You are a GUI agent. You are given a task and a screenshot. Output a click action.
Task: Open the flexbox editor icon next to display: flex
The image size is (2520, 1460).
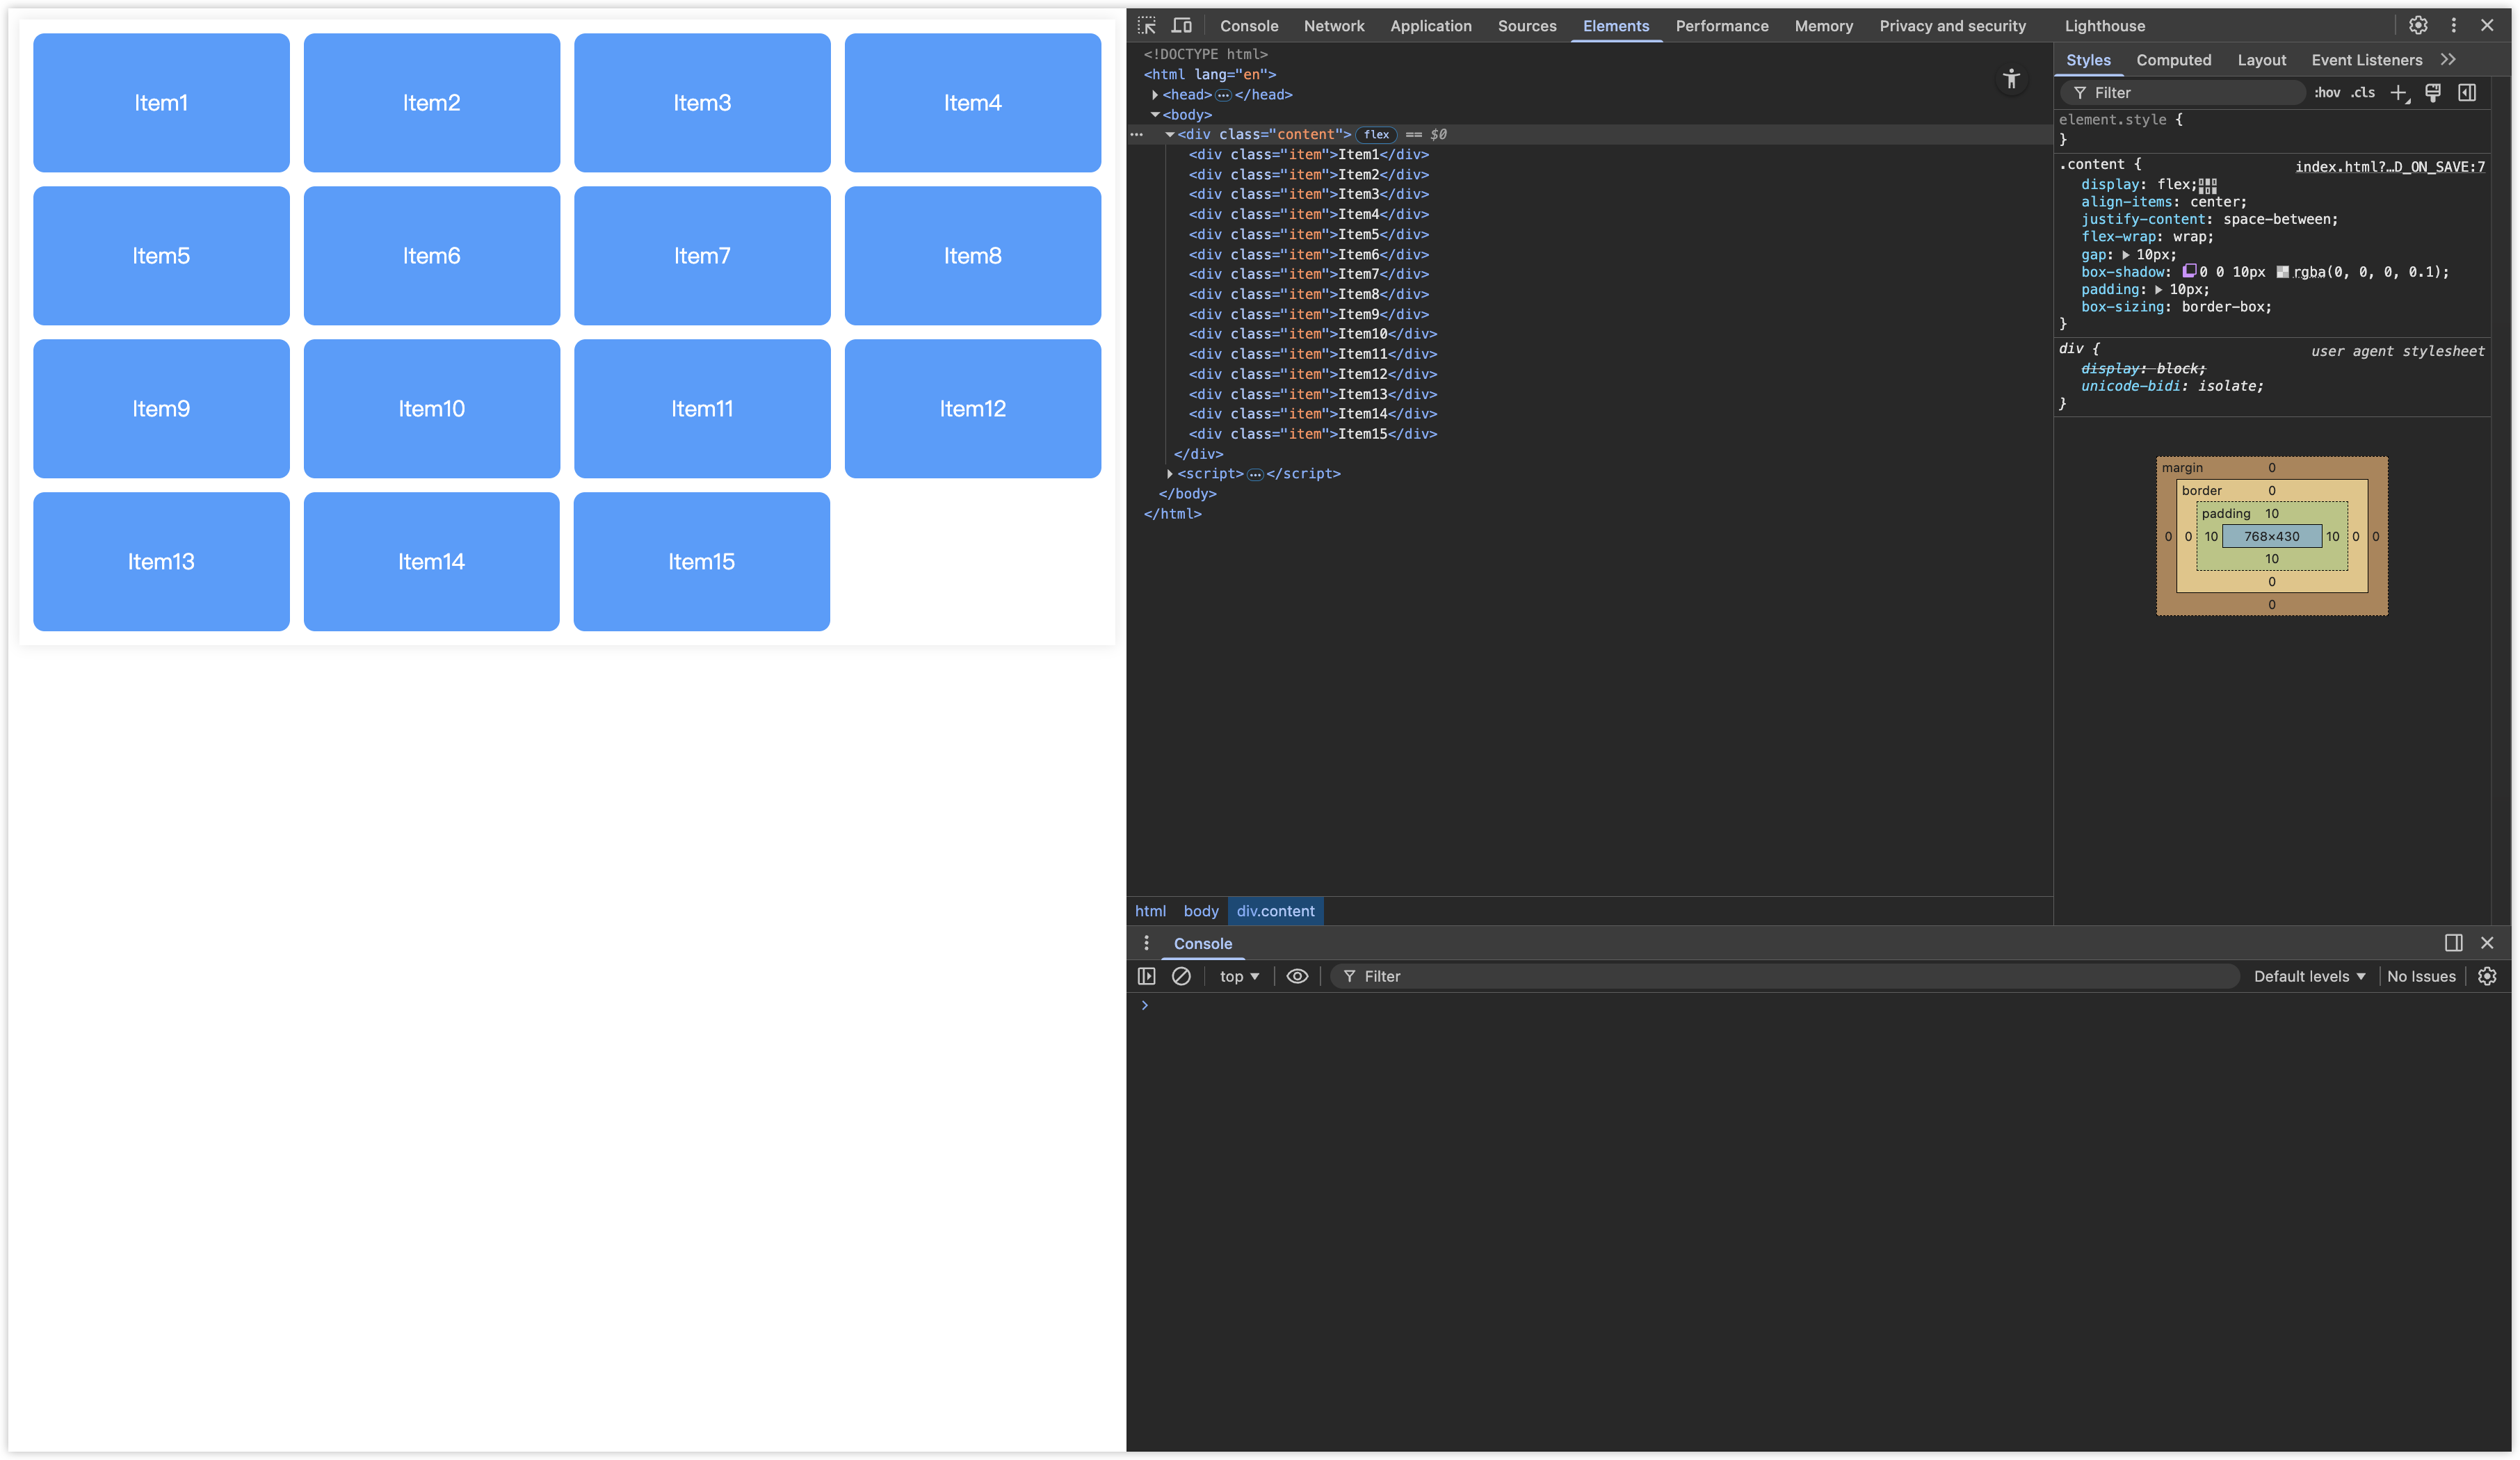[x=2208, y=186]
